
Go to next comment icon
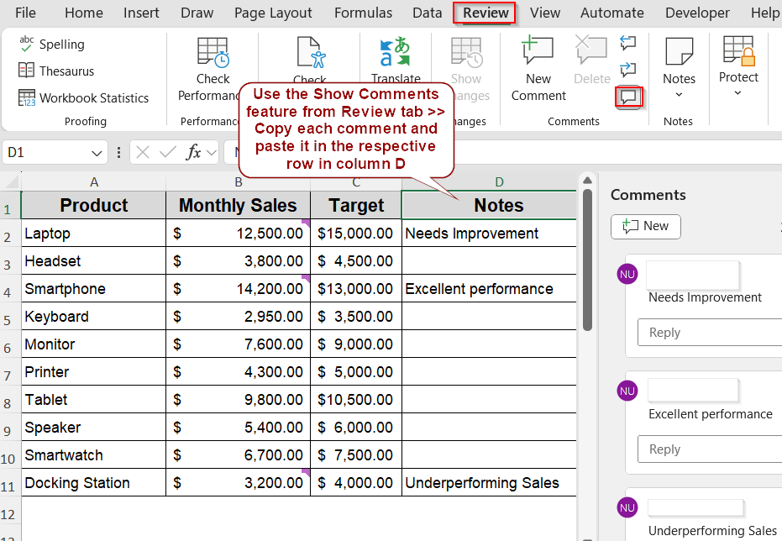(x=627, y=69)
